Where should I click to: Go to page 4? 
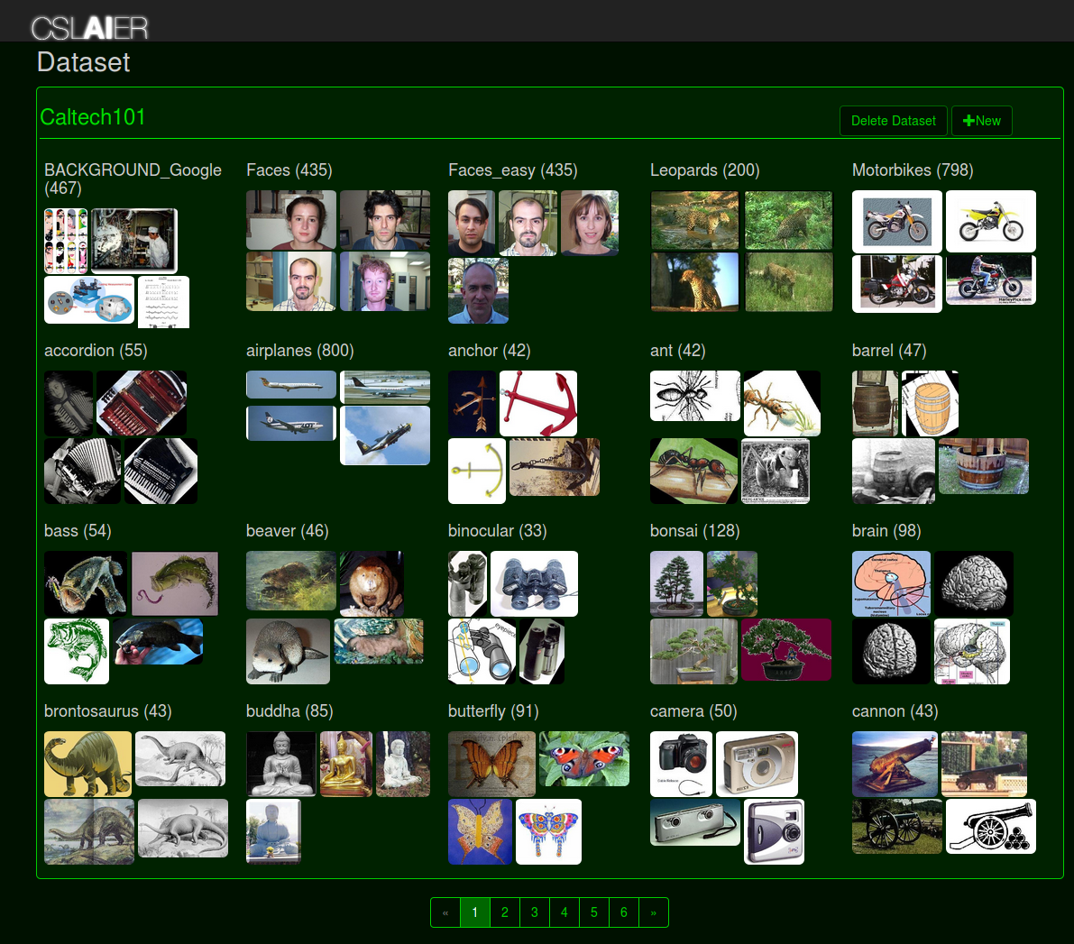tap(564, 912)
